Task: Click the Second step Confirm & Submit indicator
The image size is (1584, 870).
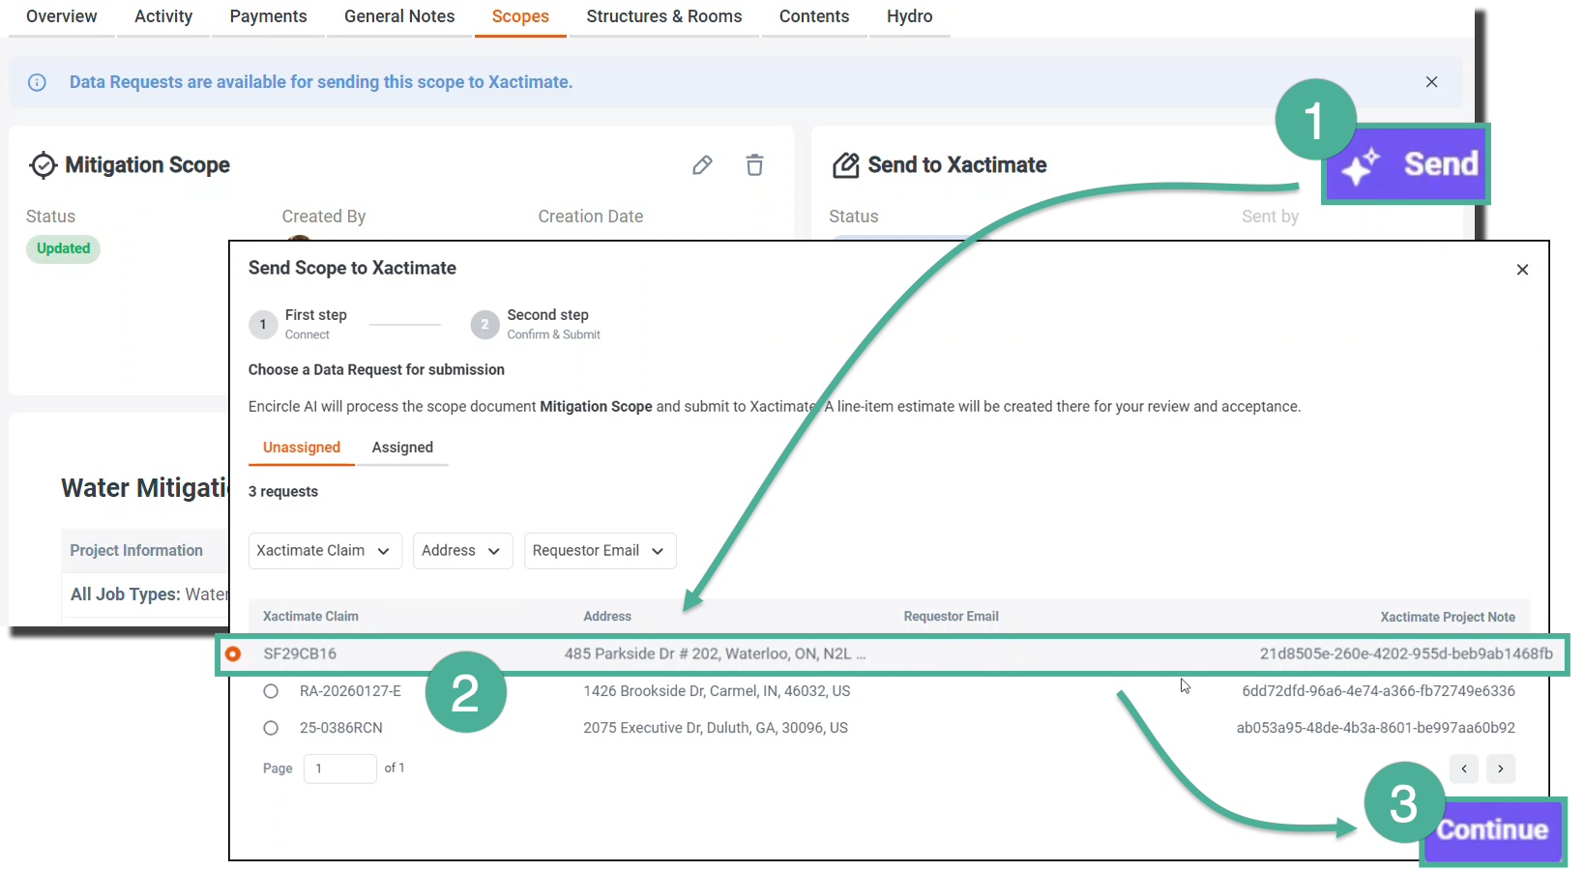Action: click(x=536, y=325)
